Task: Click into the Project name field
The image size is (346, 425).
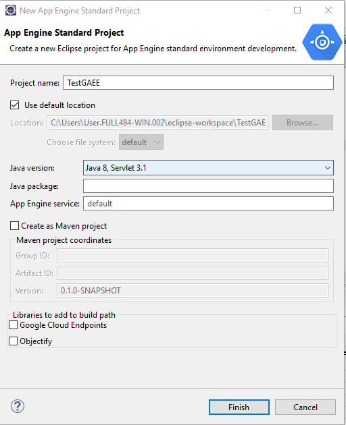Action: tap(198, 83)
